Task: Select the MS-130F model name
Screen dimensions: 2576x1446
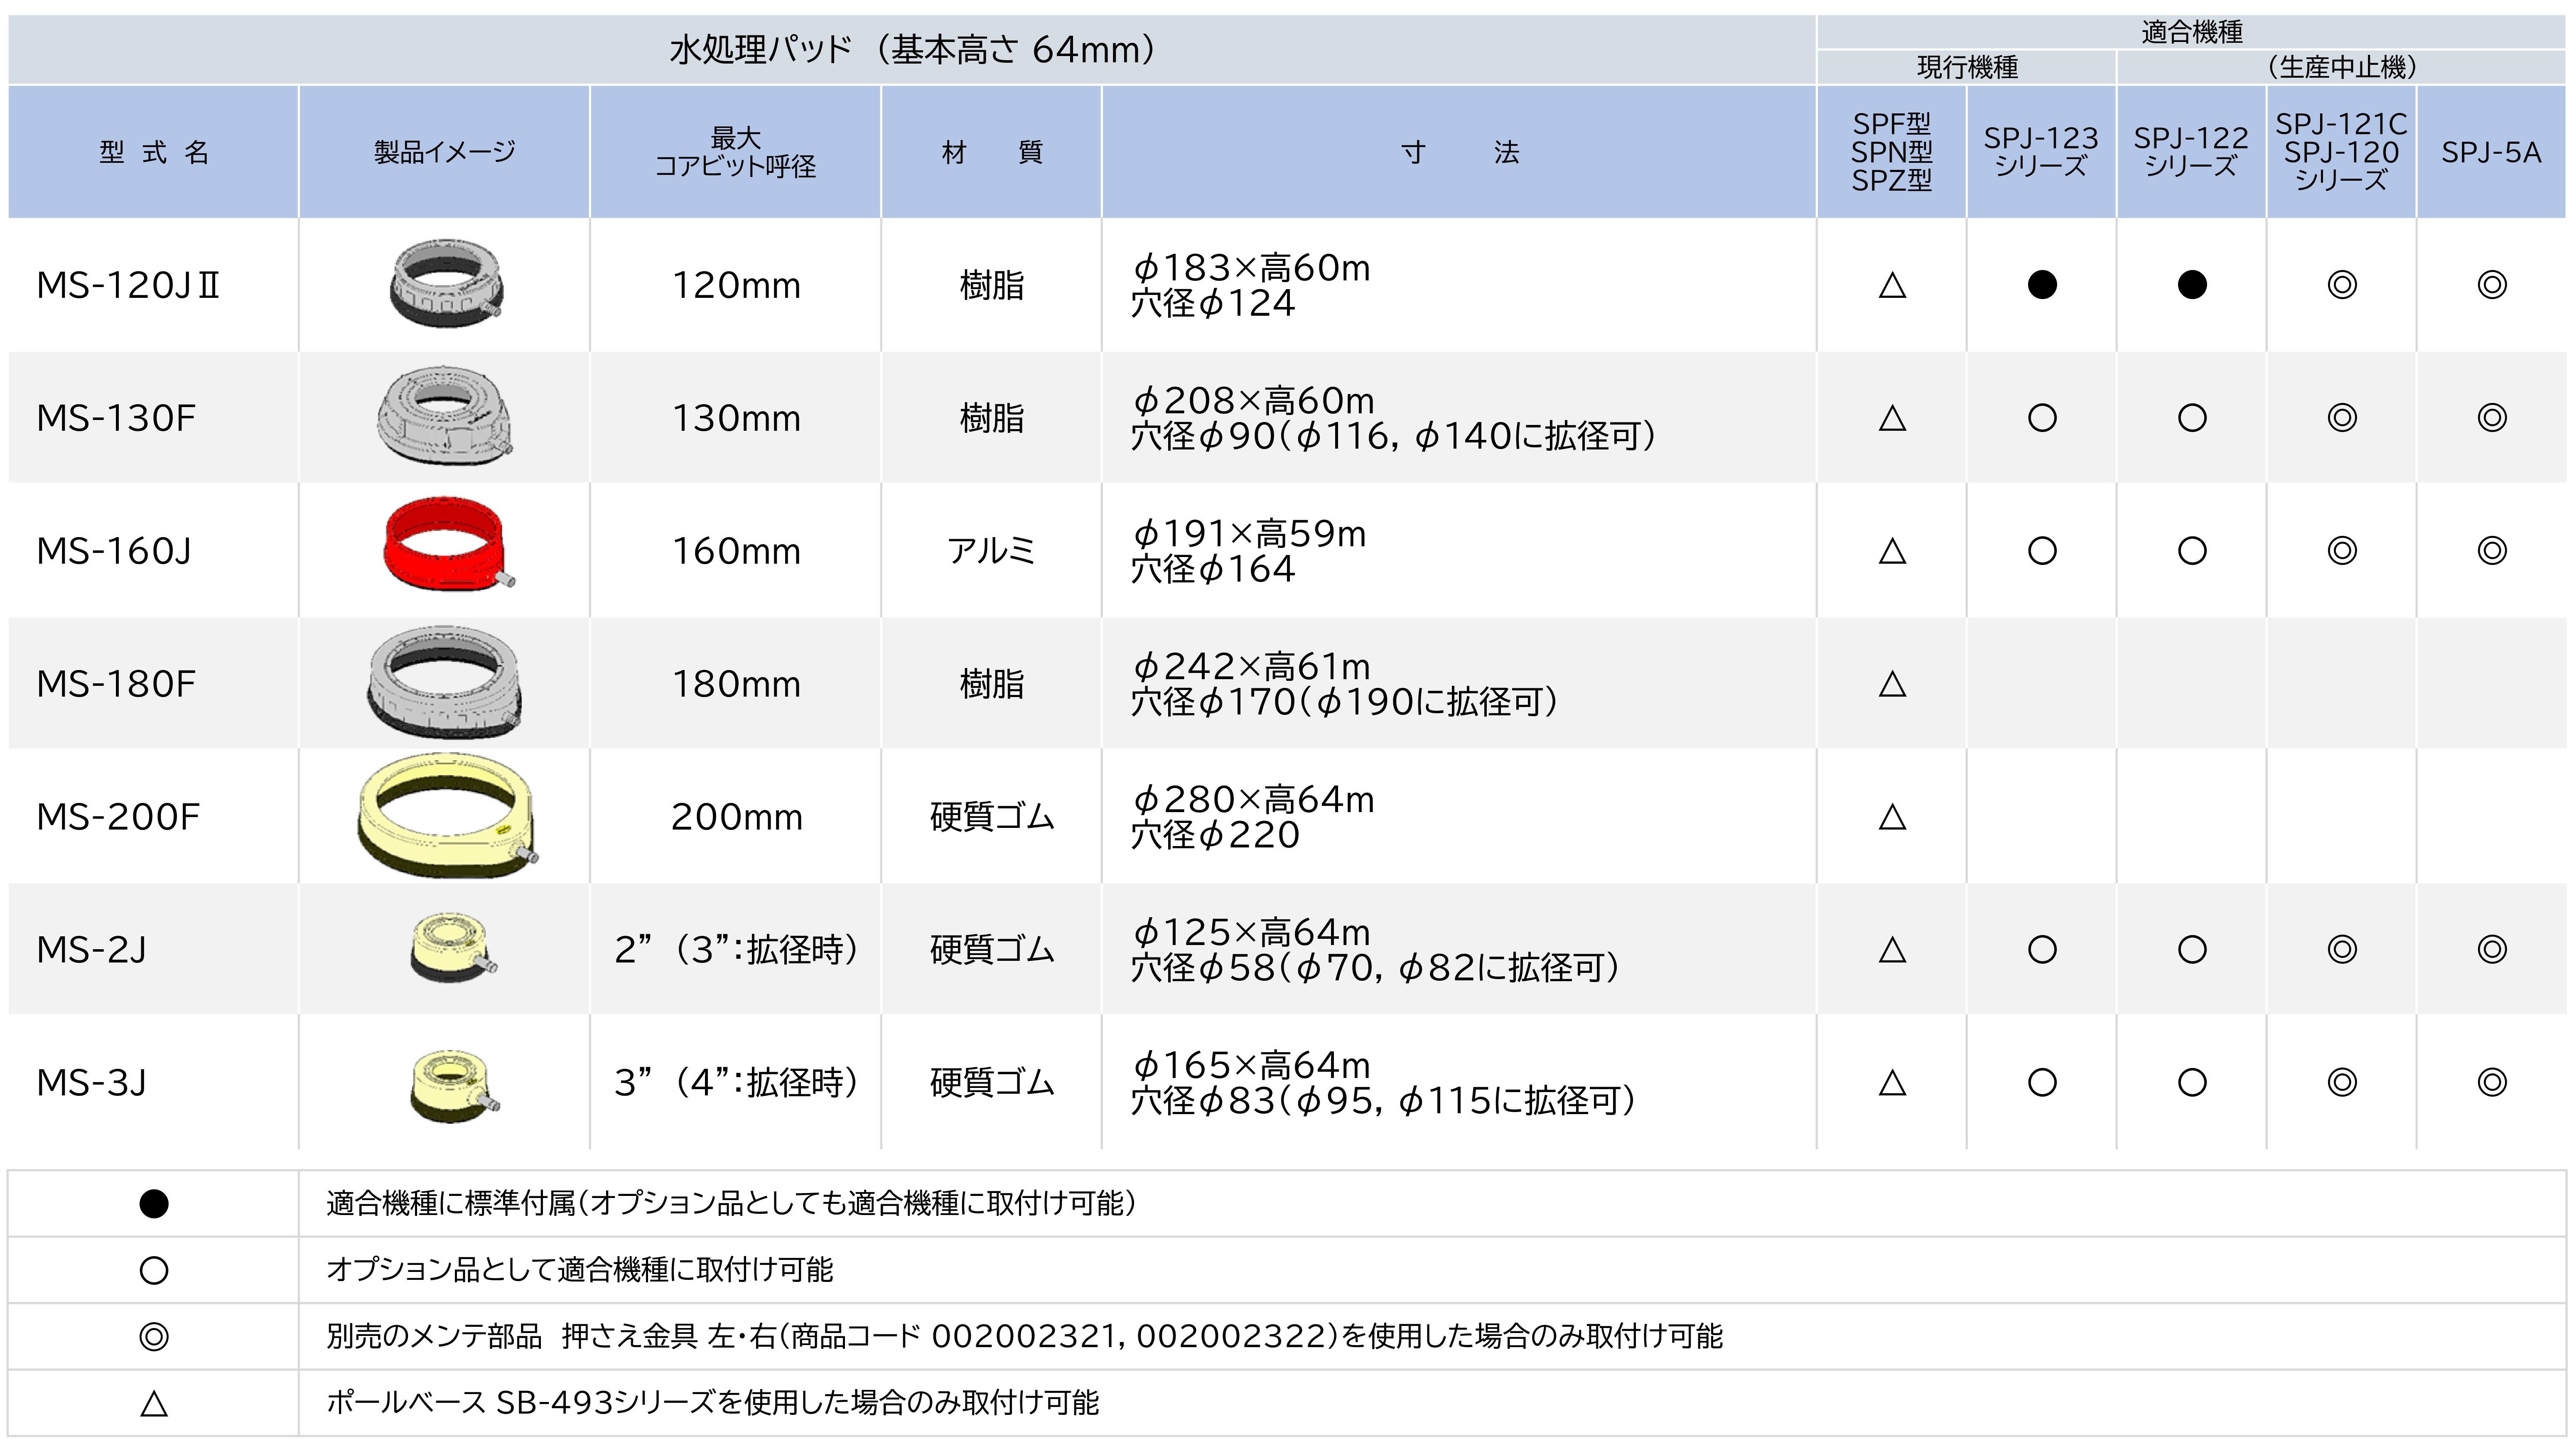Action: tap(116, 418)
